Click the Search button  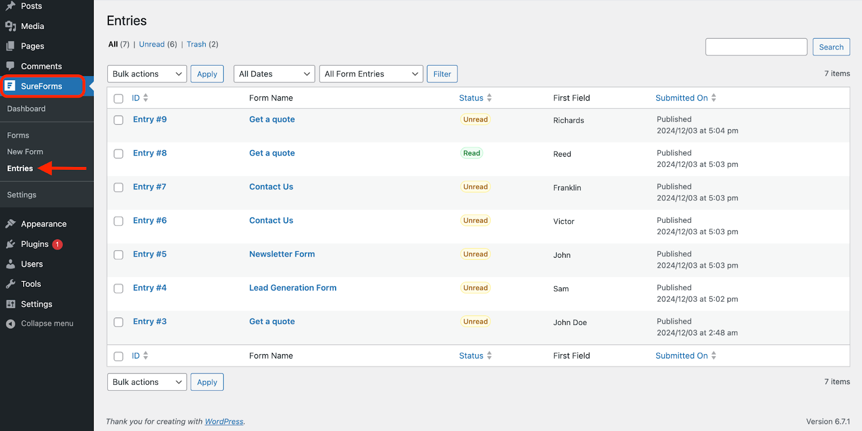click(x=831, y=47)
